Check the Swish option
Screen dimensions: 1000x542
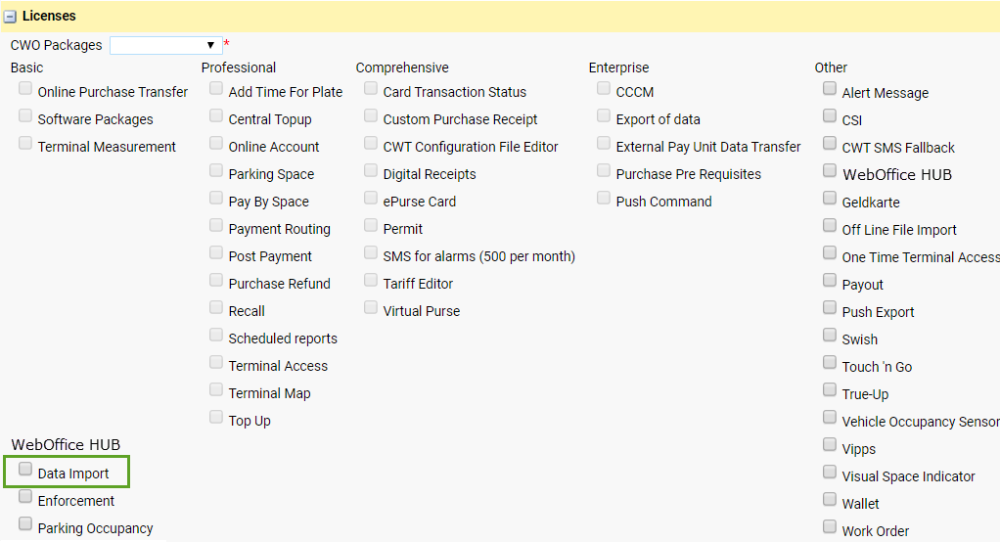829,335
